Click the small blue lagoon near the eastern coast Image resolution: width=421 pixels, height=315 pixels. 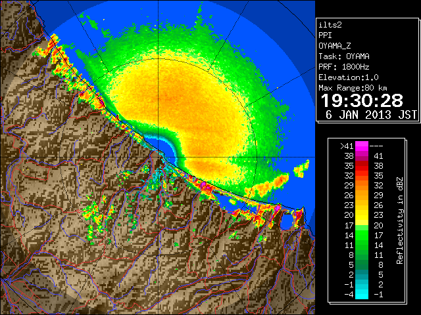(287, 221)
